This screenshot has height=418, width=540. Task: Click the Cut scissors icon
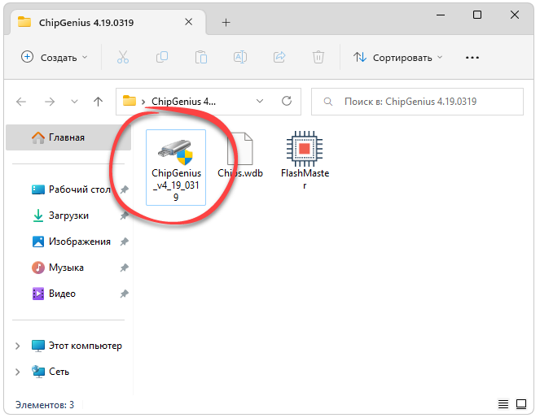coord(123,57)
